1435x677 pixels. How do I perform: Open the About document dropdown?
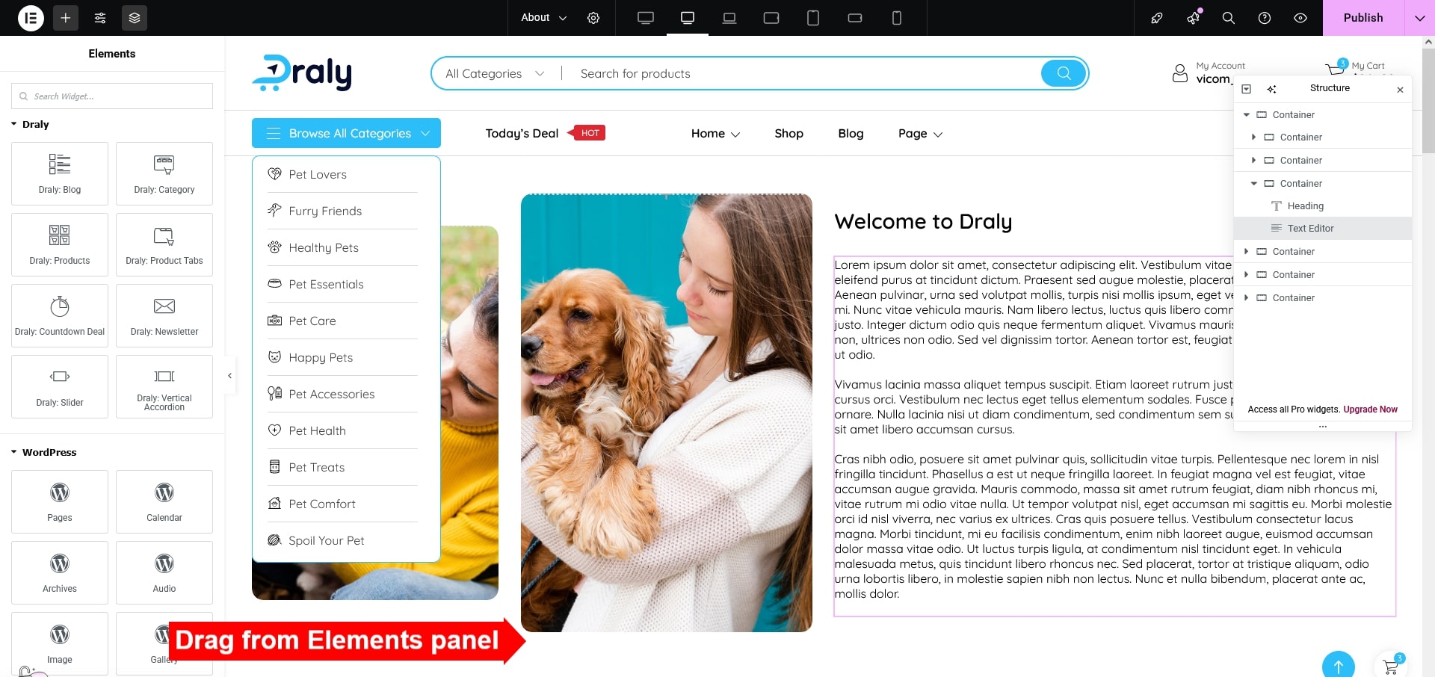pos(543,18)
